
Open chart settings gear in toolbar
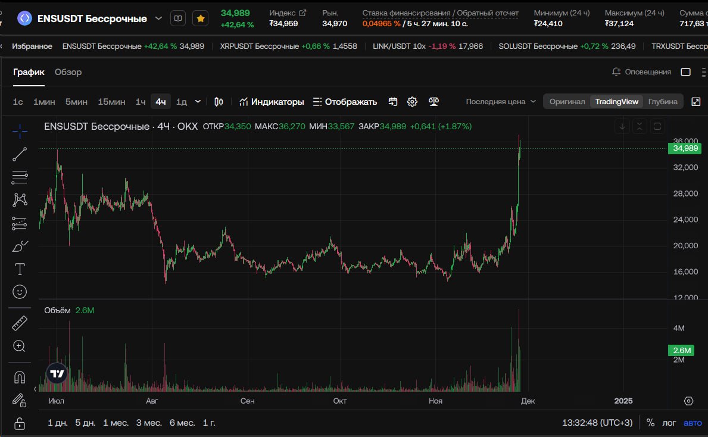click(x=412, y=102)
